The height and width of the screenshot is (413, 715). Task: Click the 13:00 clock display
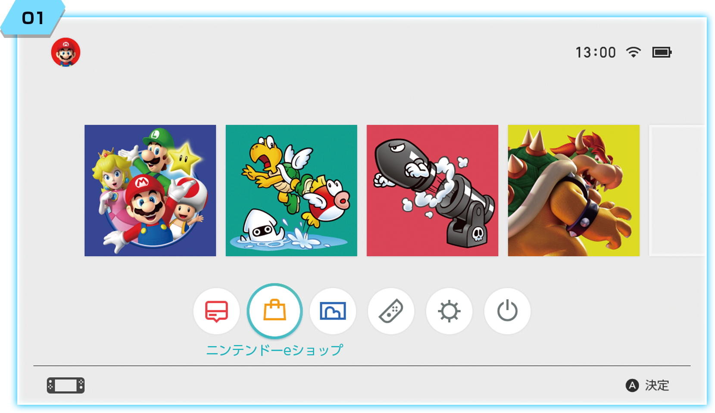(596, 53)
